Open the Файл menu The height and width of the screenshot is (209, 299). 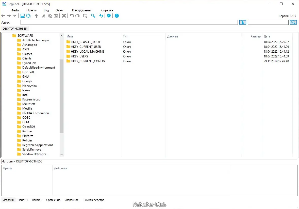point(15,10)
